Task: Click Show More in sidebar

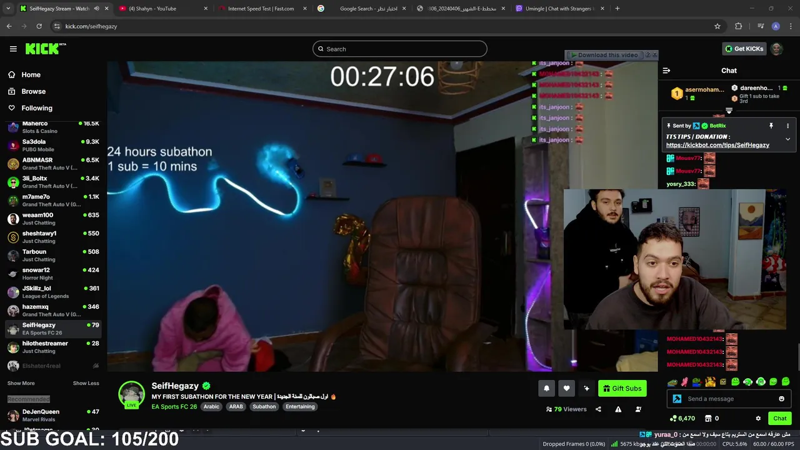Action: [x=21, y=383]
